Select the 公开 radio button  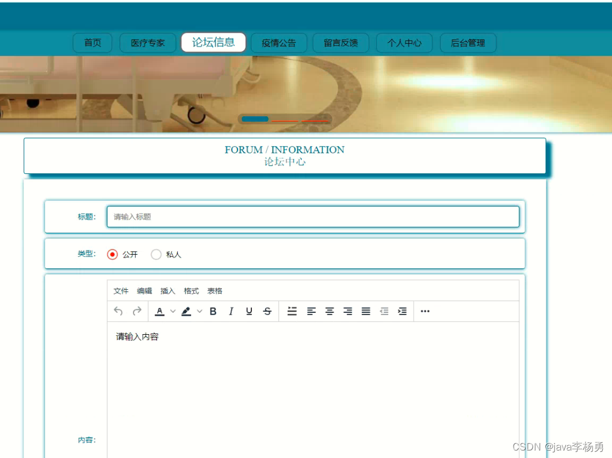112,255
